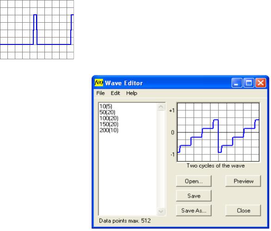Click the scroll down arrow in the data list
The image size is (271, 231).
coord(161,211)
